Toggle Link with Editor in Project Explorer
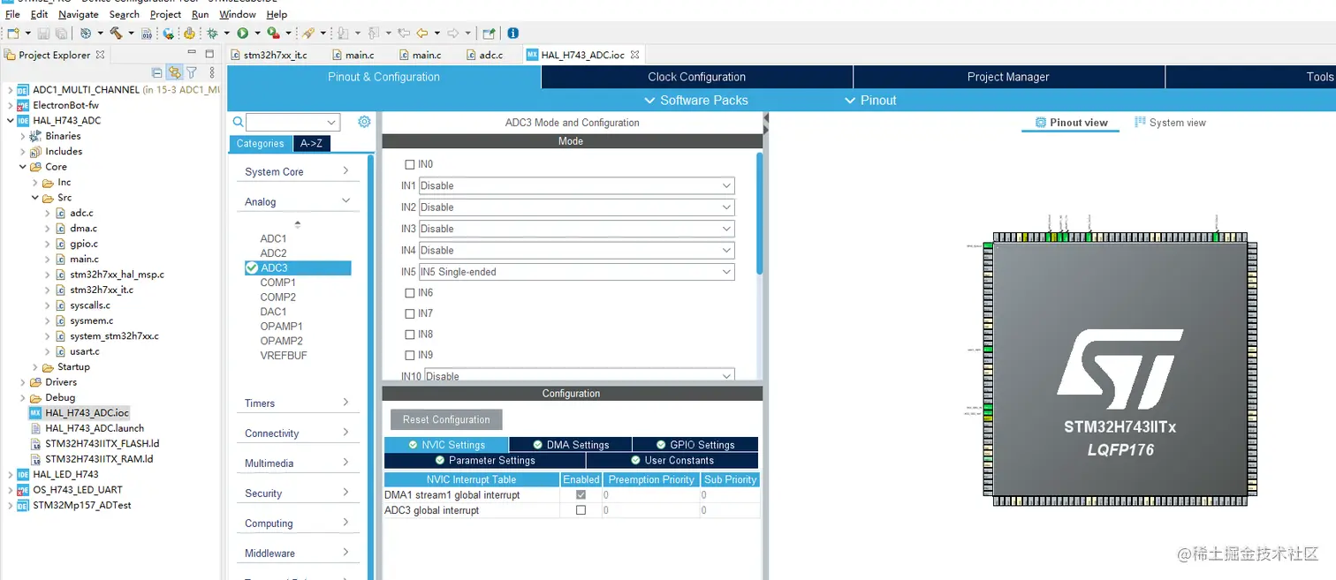The image size is (1336, 580). (x=174, y=72)
